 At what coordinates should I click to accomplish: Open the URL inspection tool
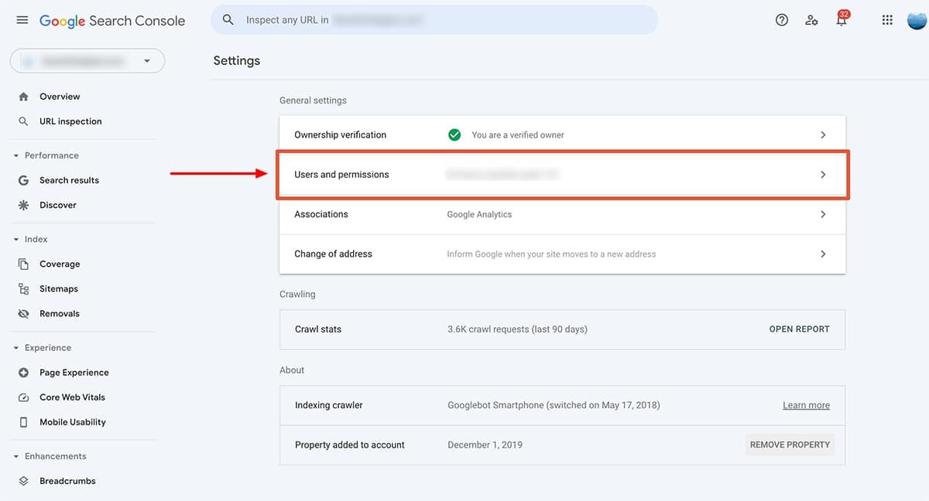click(70, 121)
